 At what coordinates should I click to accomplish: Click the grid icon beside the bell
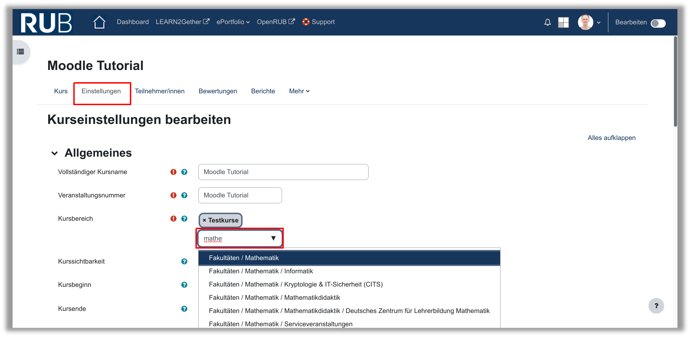pos(563,22)
